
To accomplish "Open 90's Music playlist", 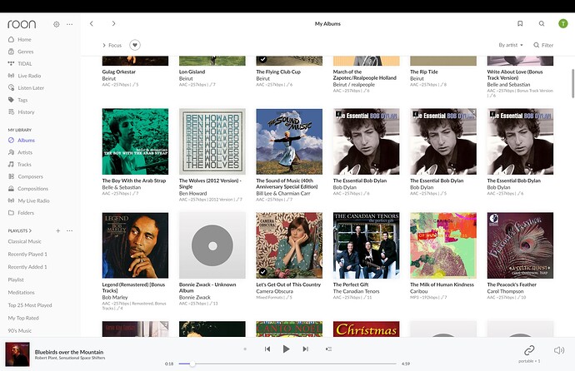I will point(20,331).
